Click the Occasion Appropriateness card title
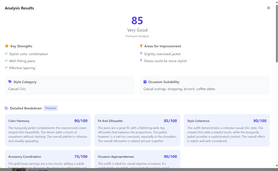278x171 pixels. [x=116, y=157]
